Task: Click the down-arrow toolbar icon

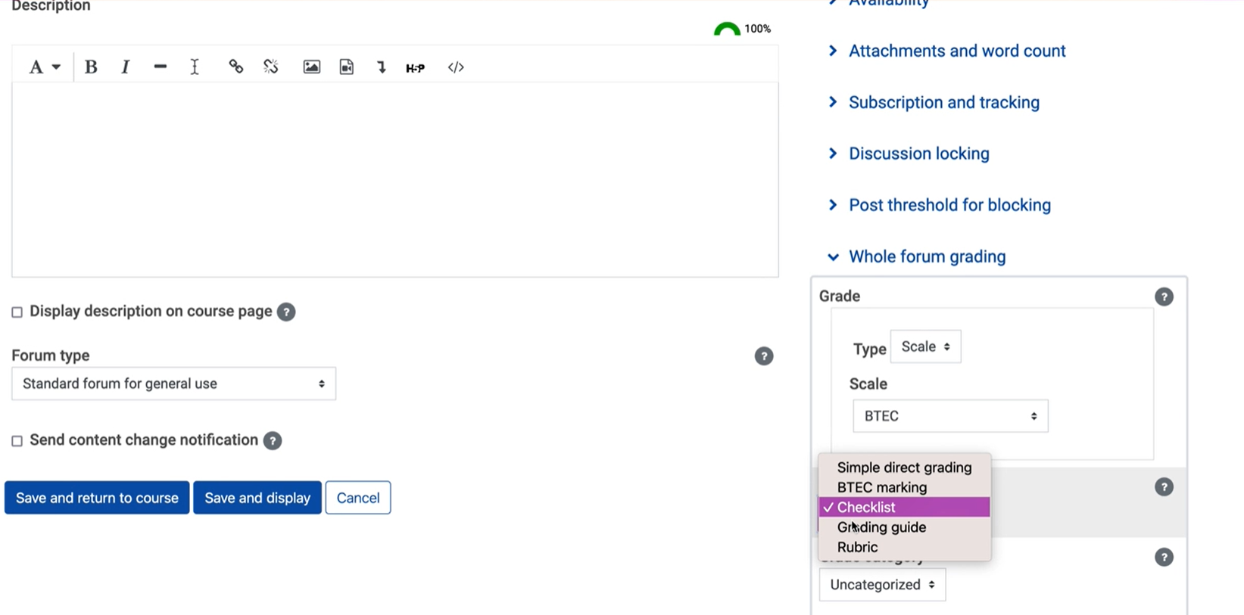Action: (x=382, y=67)
